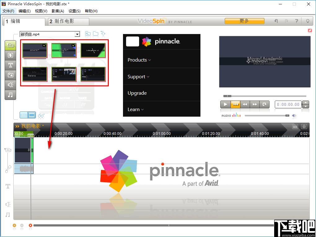The image size is (316, 237).
Task: Select the green checked second scene thumbnail
Action: (64, 50)
